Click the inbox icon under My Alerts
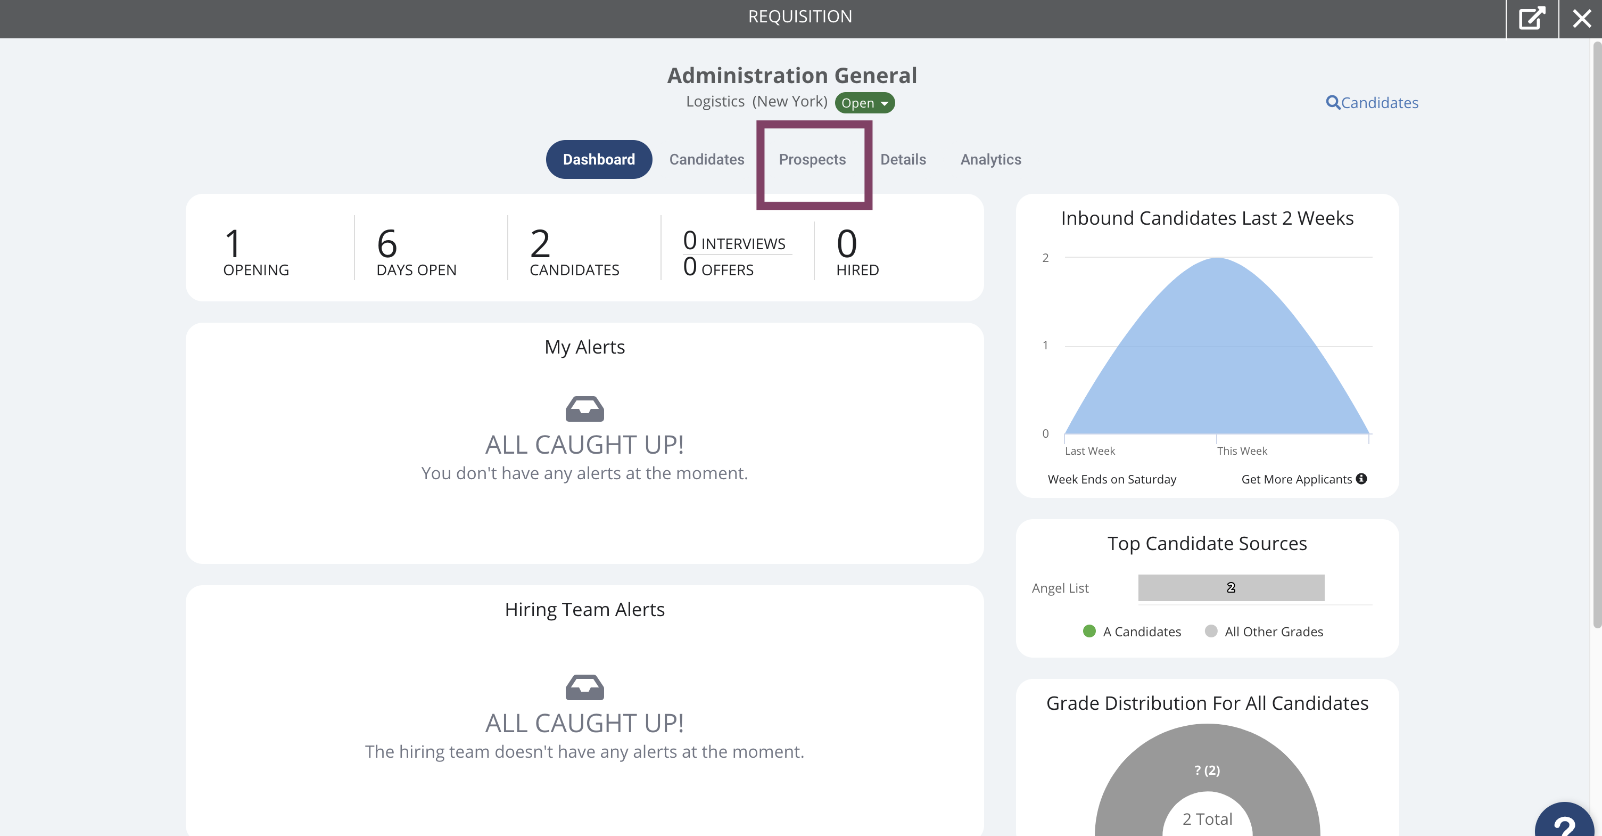The image size is (1602, 836). tap(584, 408)
